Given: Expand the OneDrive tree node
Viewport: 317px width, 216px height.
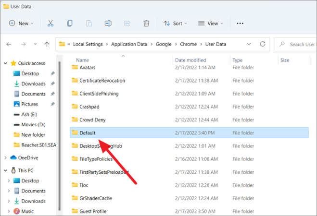Looking at the screenshot, I should pos(5,157).
